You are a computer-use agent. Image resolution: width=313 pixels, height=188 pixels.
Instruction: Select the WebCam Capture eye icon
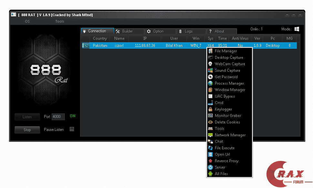click(x=210, y=64)
